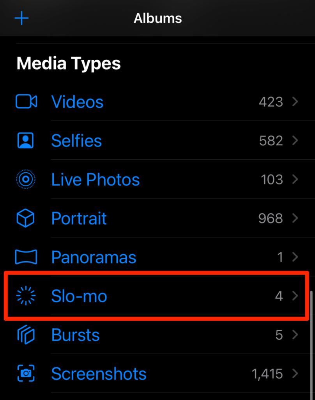Viewport: 315px width, 400px height.
Task: Tap the Slo-mo spinner icon
Action: coord(26,296)
